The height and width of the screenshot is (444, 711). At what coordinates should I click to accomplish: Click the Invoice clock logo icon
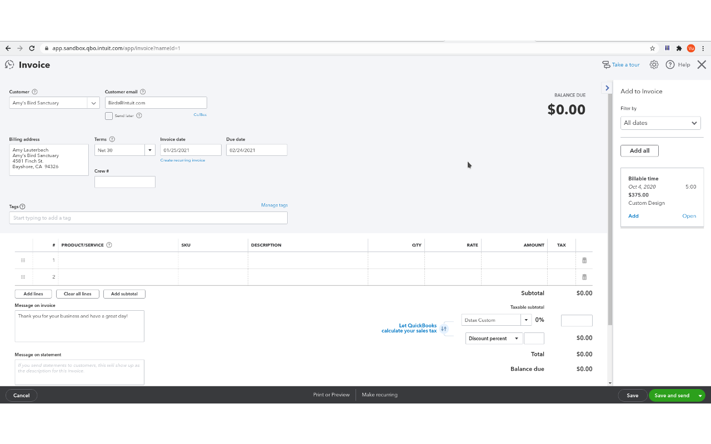point(9,64)
